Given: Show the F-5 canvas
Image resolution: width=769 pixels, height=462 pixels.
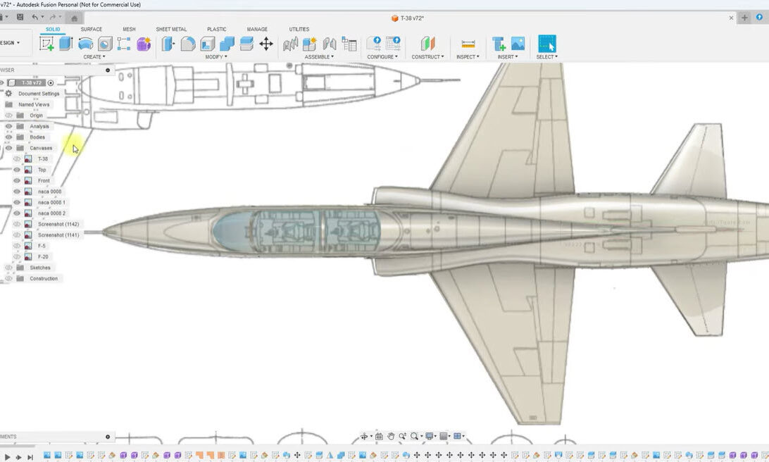Looking at the screenshot, I should [x=17, y=246].
